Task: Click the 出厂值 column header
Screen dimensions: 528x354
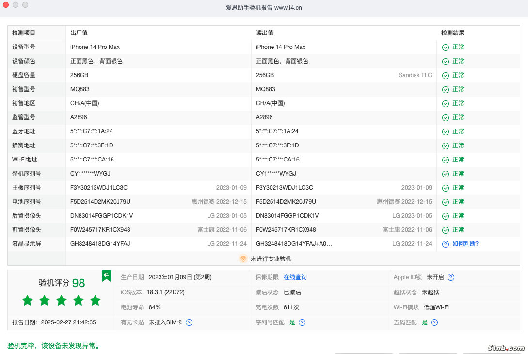Action: tap(79, 33)
